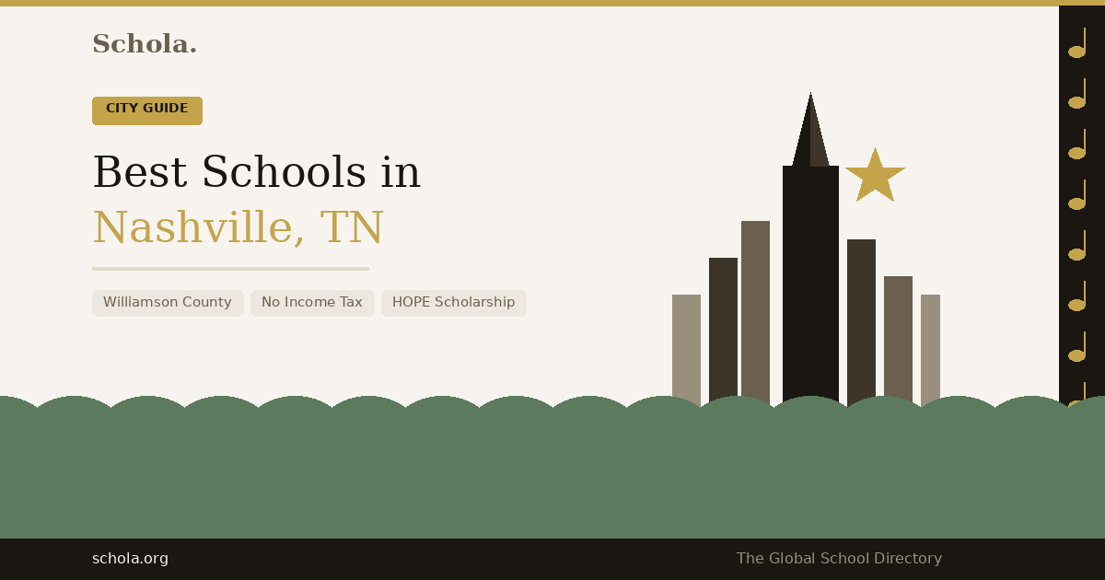The width and height of the screenshot is (1105, 580).
Task: Open the Nashville, TN city selector
Action: (238, 226)
